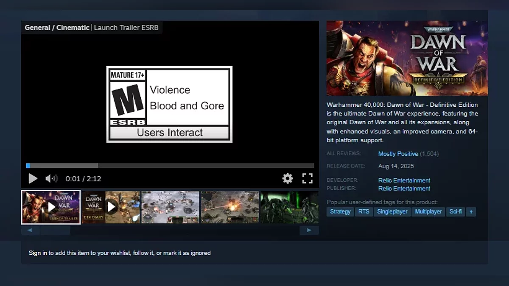Open video settings gear

tap(288, 178)
